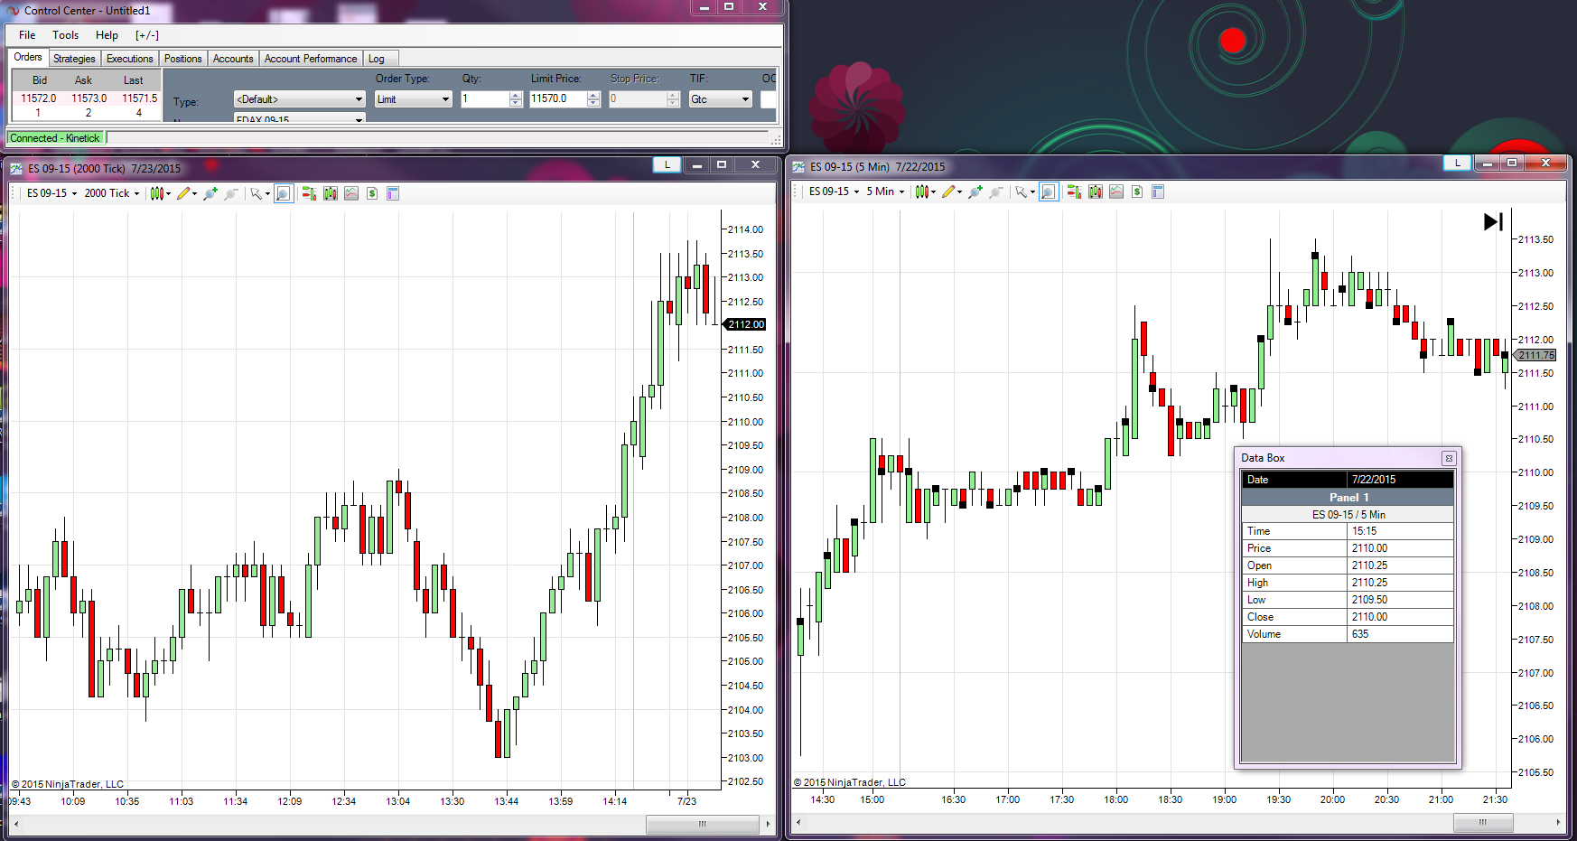Open Chart Trader icon in 5 Min chart
Image resolution: width=1577 pixels, height=841 pixels.
click(1074, 192)
